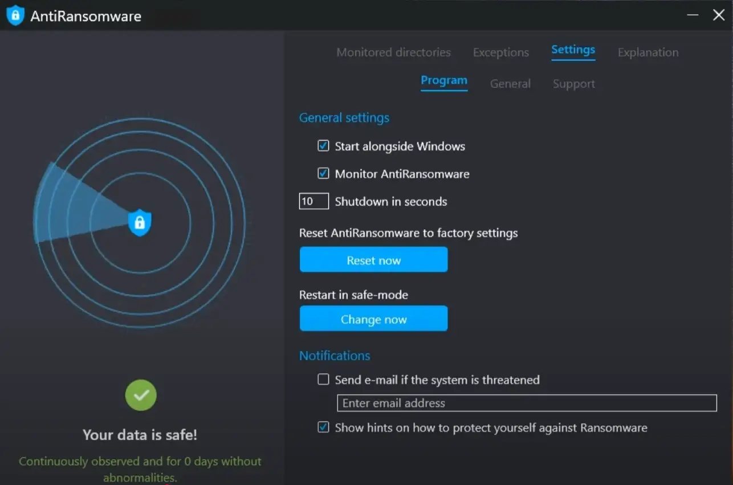Open the Program sub-tab
Screen dimensions: 733x485
coord(443,81)
